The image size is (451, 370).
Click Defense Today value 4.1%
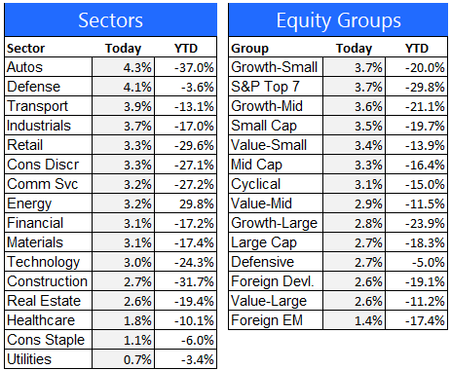click(124, 87)
